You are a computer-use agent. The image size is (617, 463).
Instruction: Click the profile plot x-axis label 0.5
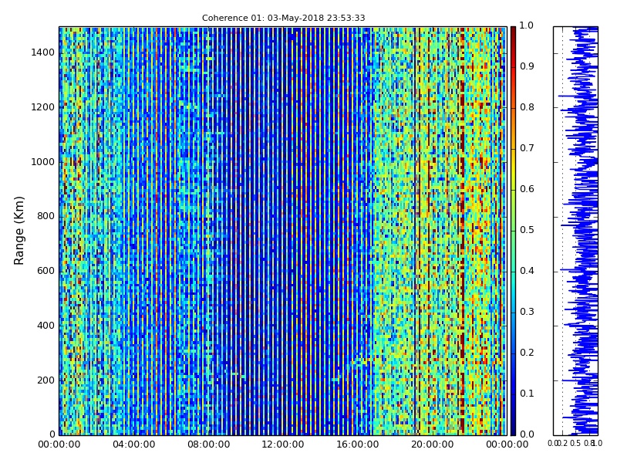[575, 443]
